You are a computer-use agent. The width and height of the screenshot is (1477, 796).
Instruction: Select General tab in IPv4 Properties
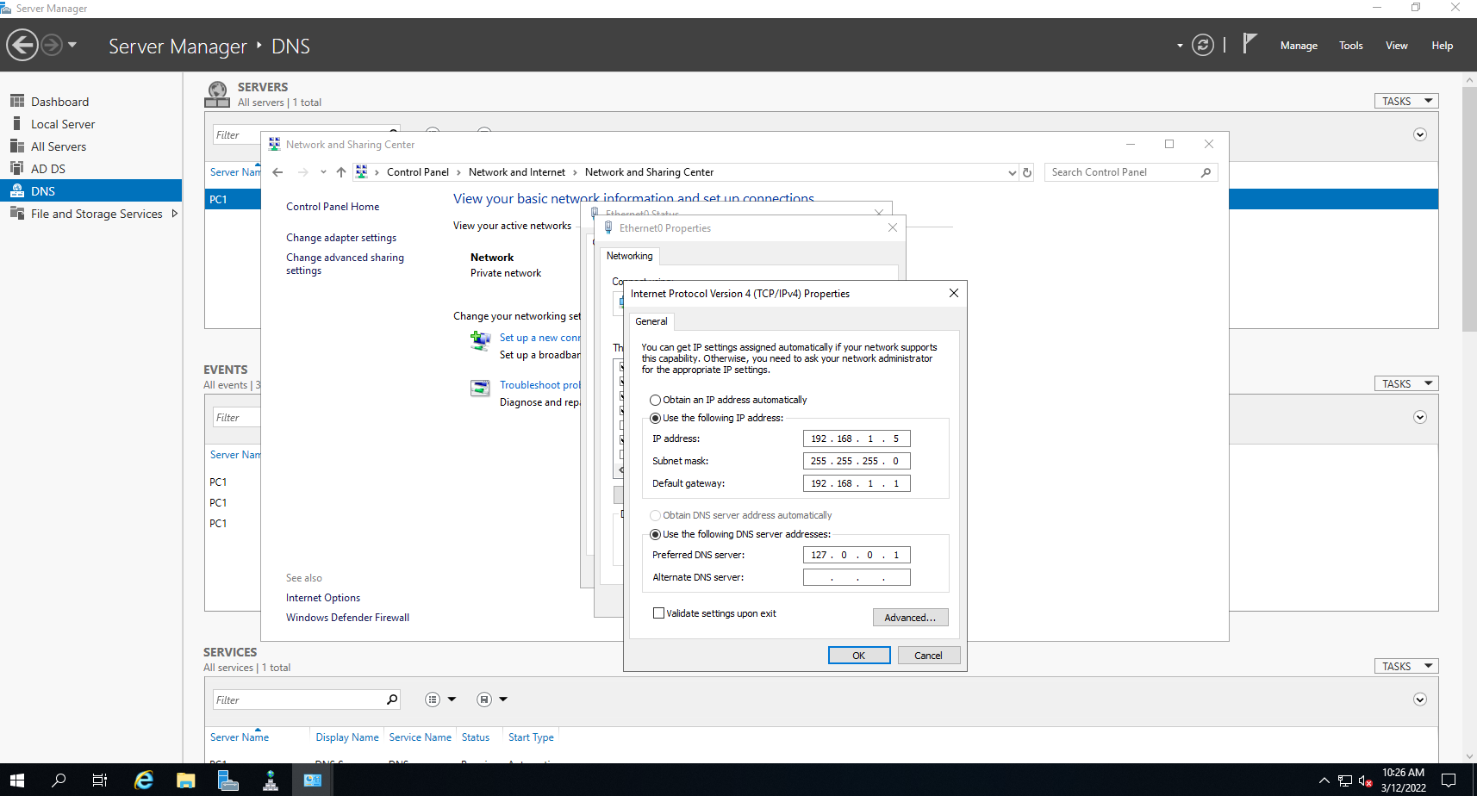[651, 321]
